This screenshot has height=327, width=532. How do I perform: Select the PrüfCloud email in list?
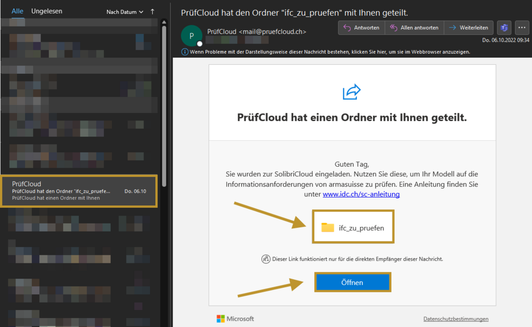click(79, 191)
